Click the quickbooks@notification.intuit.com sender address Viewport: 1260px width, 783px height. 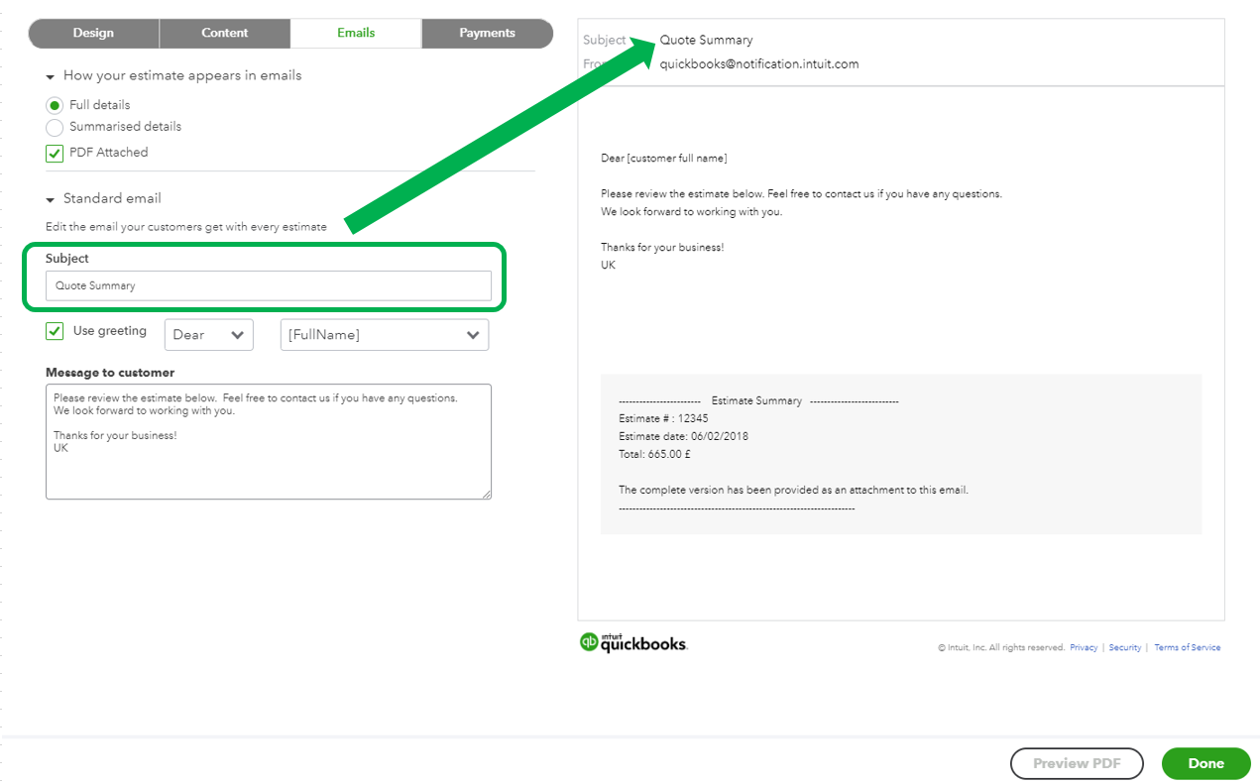759,64
